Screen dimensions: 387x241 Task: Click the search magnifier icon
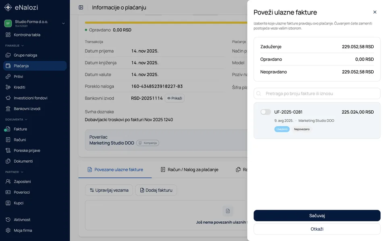(x=259, y=94)
